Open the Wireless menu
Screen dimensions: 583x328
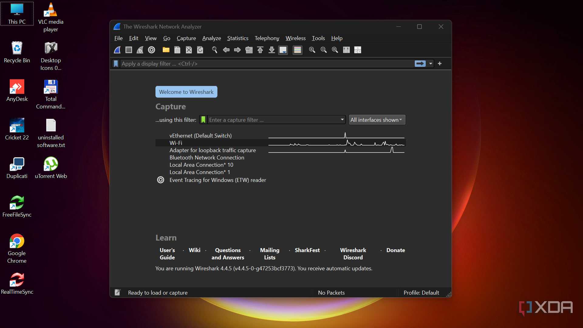tap(295, 38)
